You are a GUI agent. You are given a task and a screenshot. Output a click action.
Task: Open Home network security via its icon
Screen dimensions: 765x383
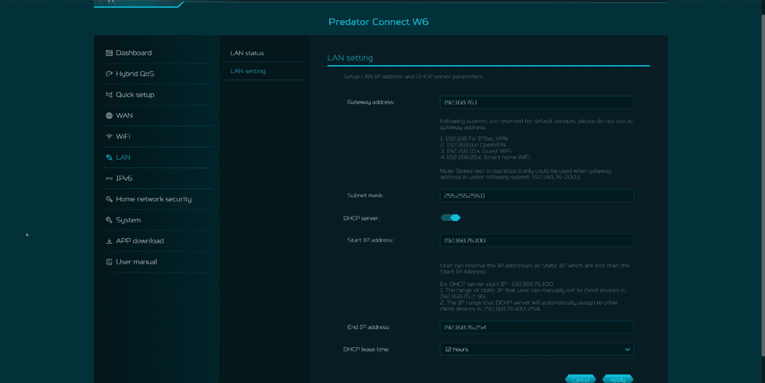(x=109, y=199)
